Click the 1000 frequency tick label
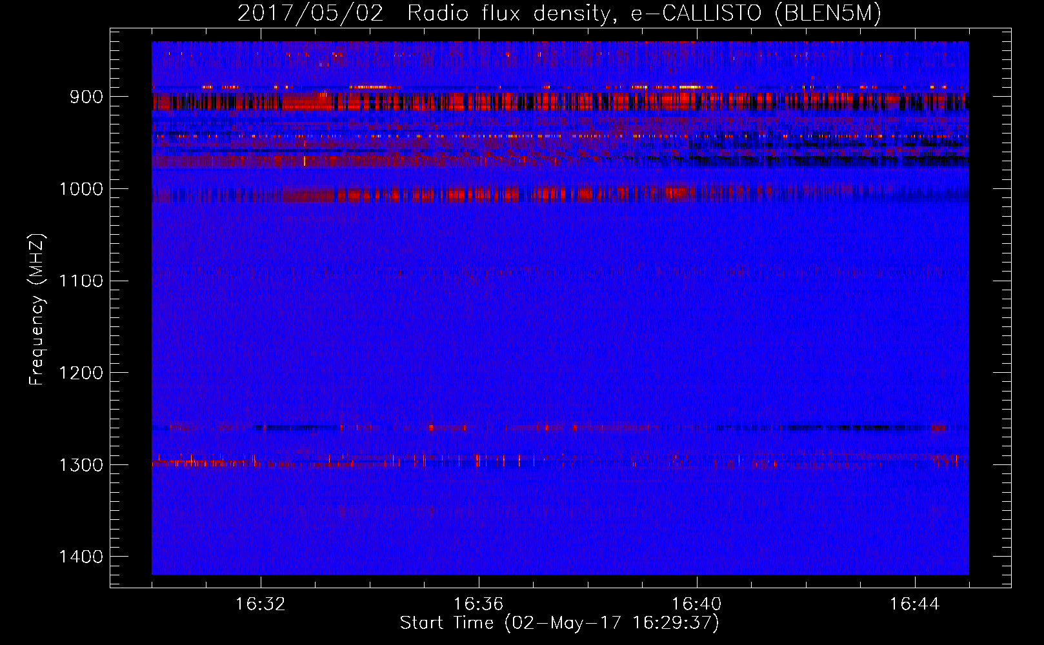Viewport: 1044px width, 645px height. [x=81, y=189]
